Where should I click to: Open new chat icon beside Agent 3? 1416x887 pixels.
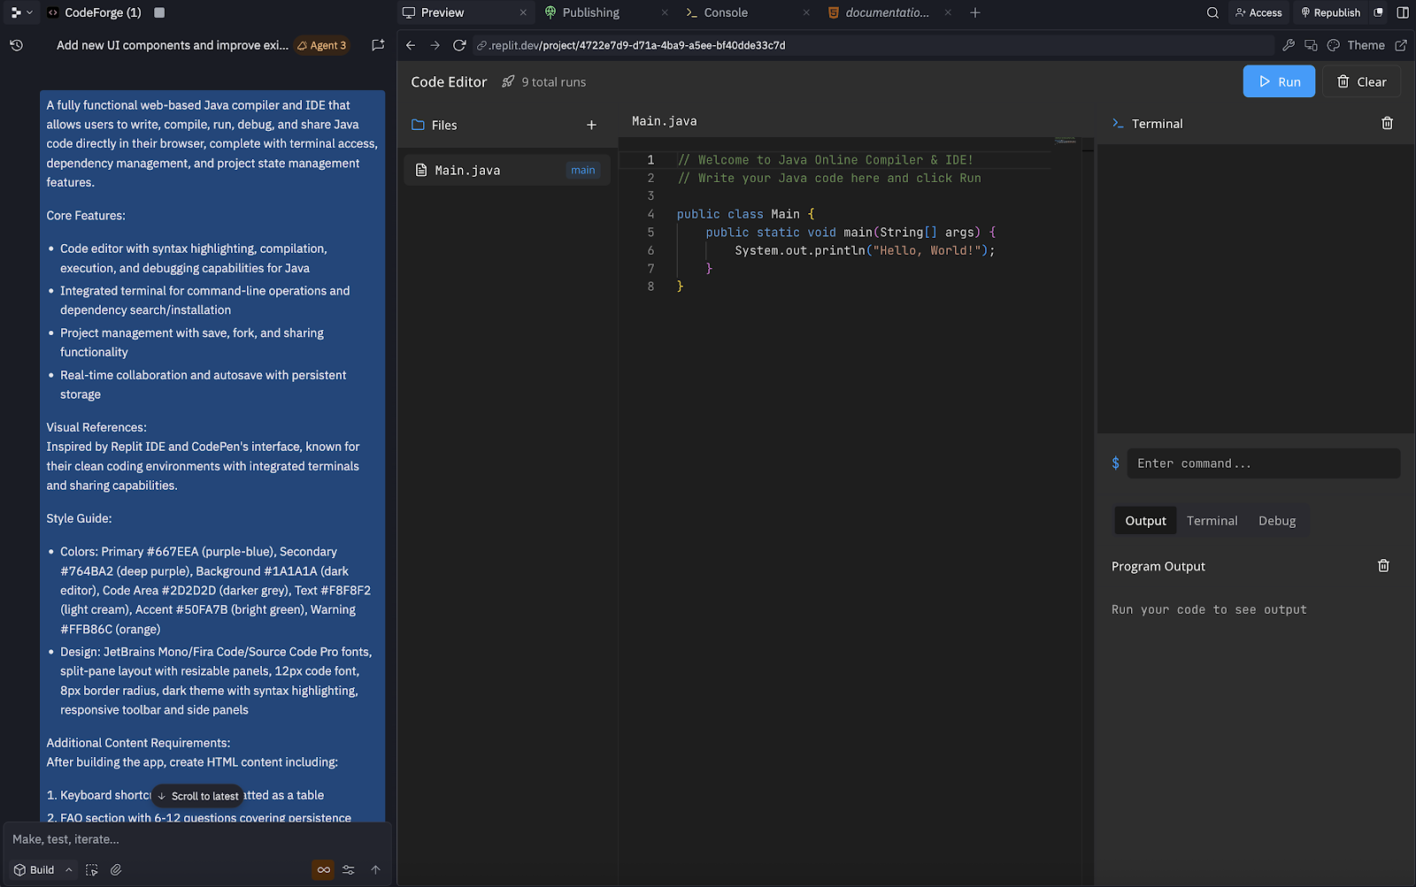[x=378, y=45]
